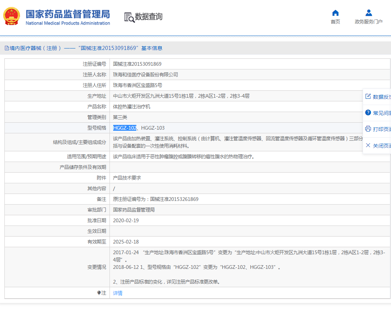Click the lightbulb icon beside 注
Screen dimensions: 391x310
[99, 293]
